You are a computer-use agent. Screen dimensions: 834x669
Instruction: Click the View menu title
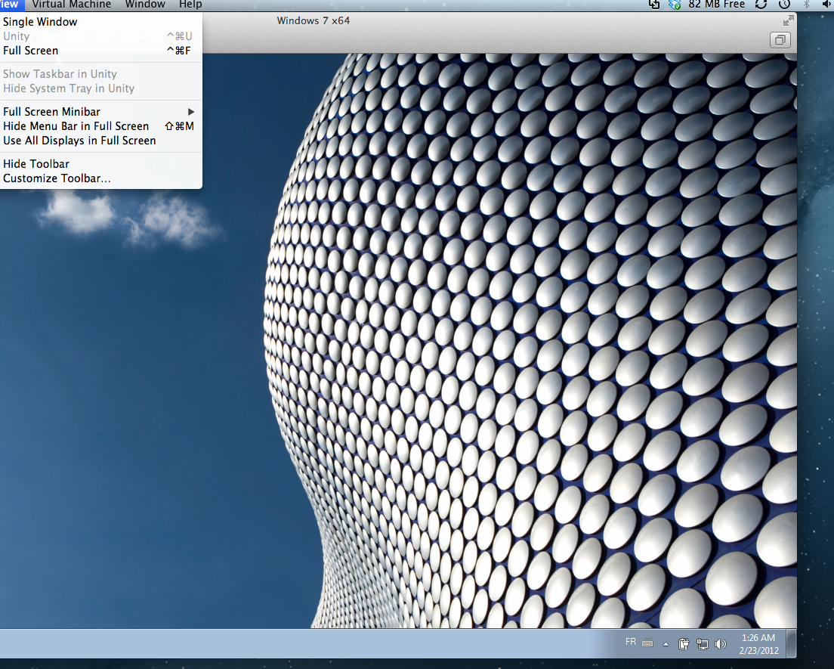pos(11,5)
